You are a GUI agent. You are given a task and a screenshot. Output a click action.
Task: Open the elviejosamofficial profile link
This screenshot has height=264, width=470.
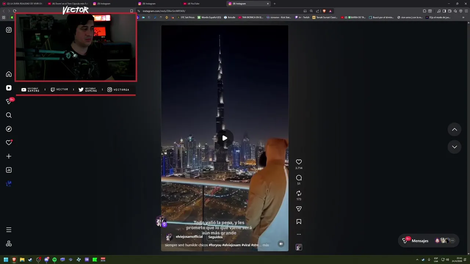pos(189,237)
